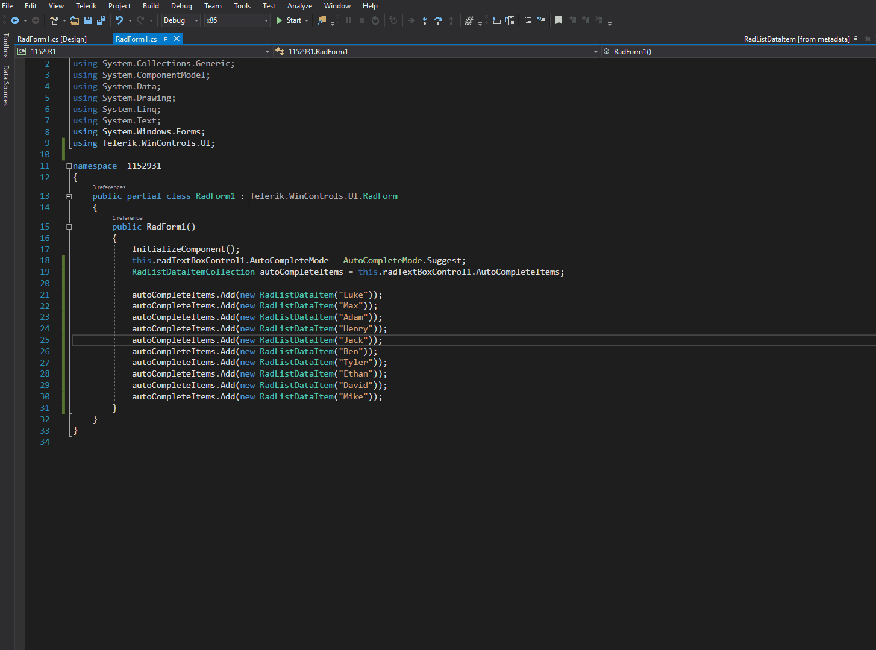
Task: Collapse the namespace _1152931 block
Action: click(69, 166)
